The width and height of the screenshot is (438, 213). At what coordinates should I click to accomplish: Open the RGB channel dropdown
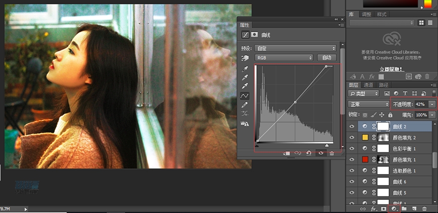pyautogui.click(x=284, y=58)
